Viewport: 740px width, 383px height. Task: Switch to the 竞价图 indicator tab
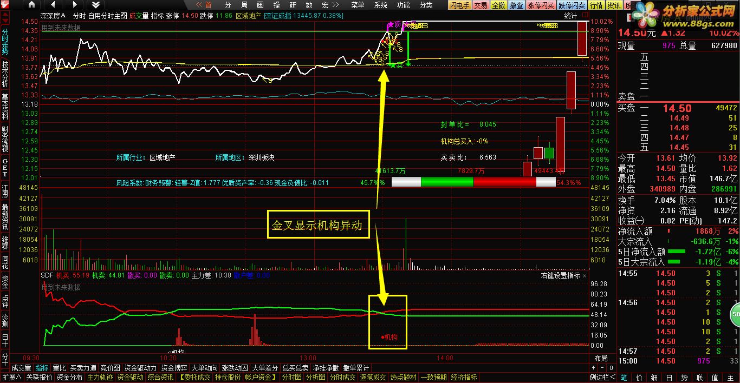[110, 368]
